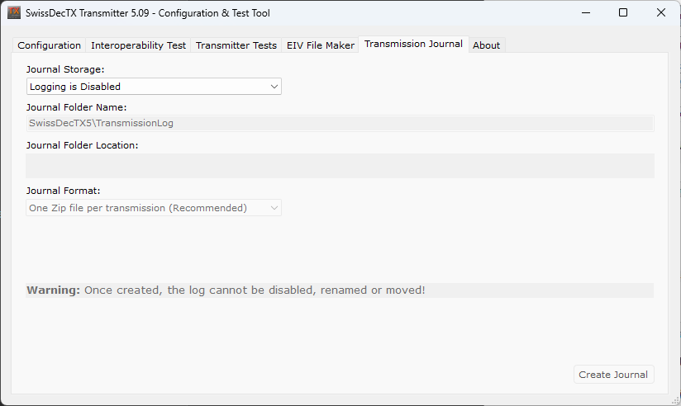
Task: Select the EIV File Maker tab
Action: click(321, 45)
